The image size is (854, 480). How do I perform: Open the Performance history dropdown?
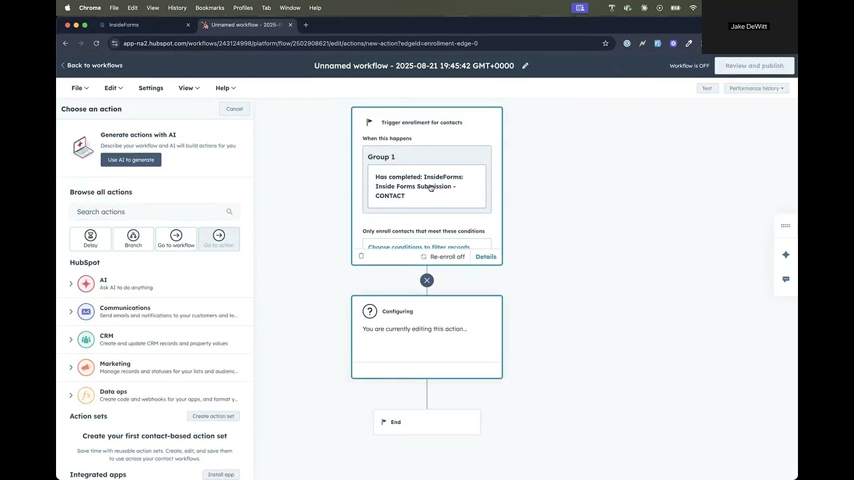(x=757, y=88)
